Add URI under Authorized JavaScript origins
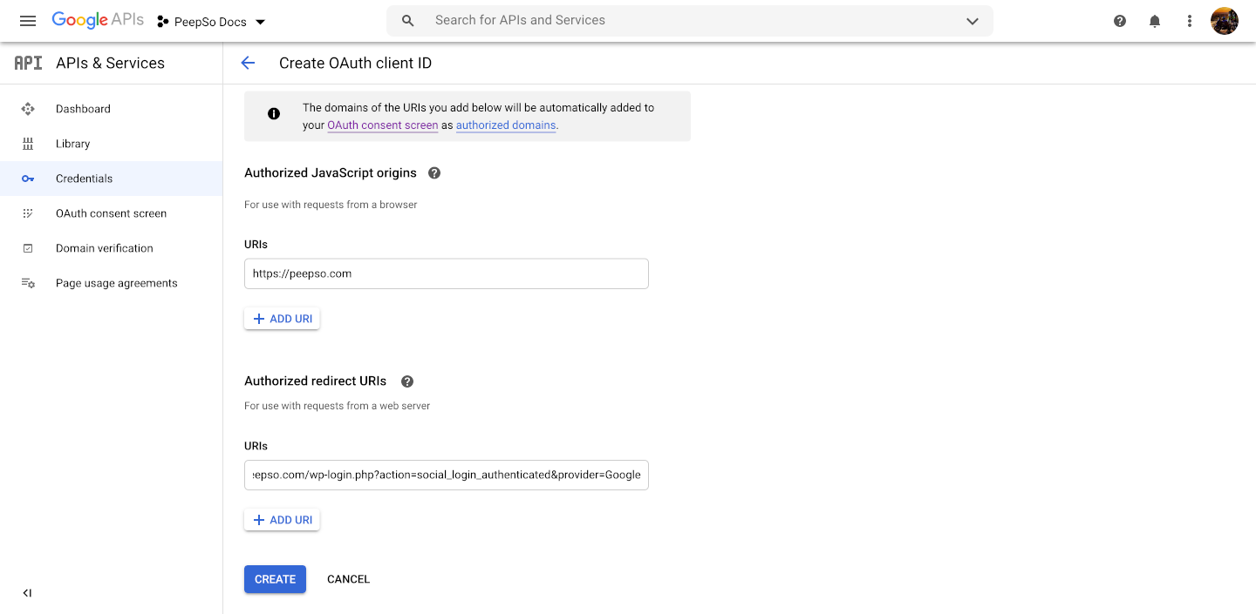This screenshot has height=614, width=1256. (x=282, y=319)
